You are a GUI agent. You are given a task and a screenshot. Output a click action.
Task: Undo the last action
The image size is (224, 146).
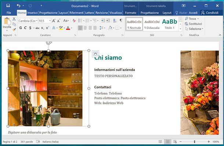(18, 6)
